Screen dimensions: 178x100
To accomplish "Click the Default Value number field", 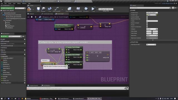I will click(151, 44).
